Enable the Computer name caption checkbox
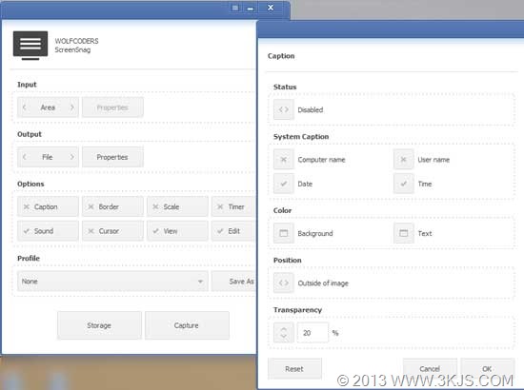 284,160
